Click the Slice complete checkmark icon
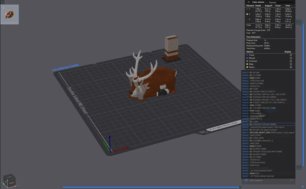 pos(246,181)
